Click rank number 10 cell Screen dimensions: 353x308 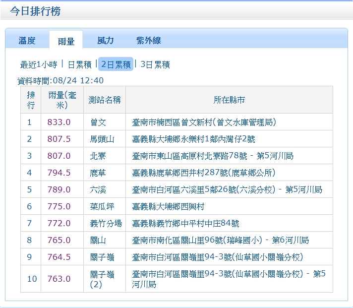tap(31, 279)
